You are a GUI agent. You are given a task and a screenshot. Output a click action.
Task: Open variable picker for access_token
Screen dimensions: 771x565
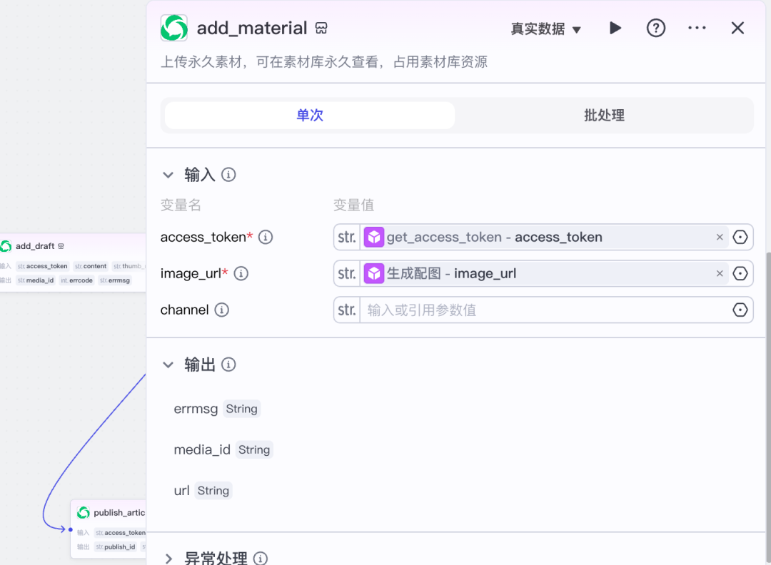pyautogui.click(x=740, y=238)
